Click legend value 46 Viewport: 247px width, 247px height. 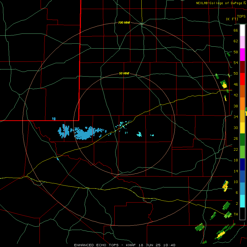click(x=236, y=85)
